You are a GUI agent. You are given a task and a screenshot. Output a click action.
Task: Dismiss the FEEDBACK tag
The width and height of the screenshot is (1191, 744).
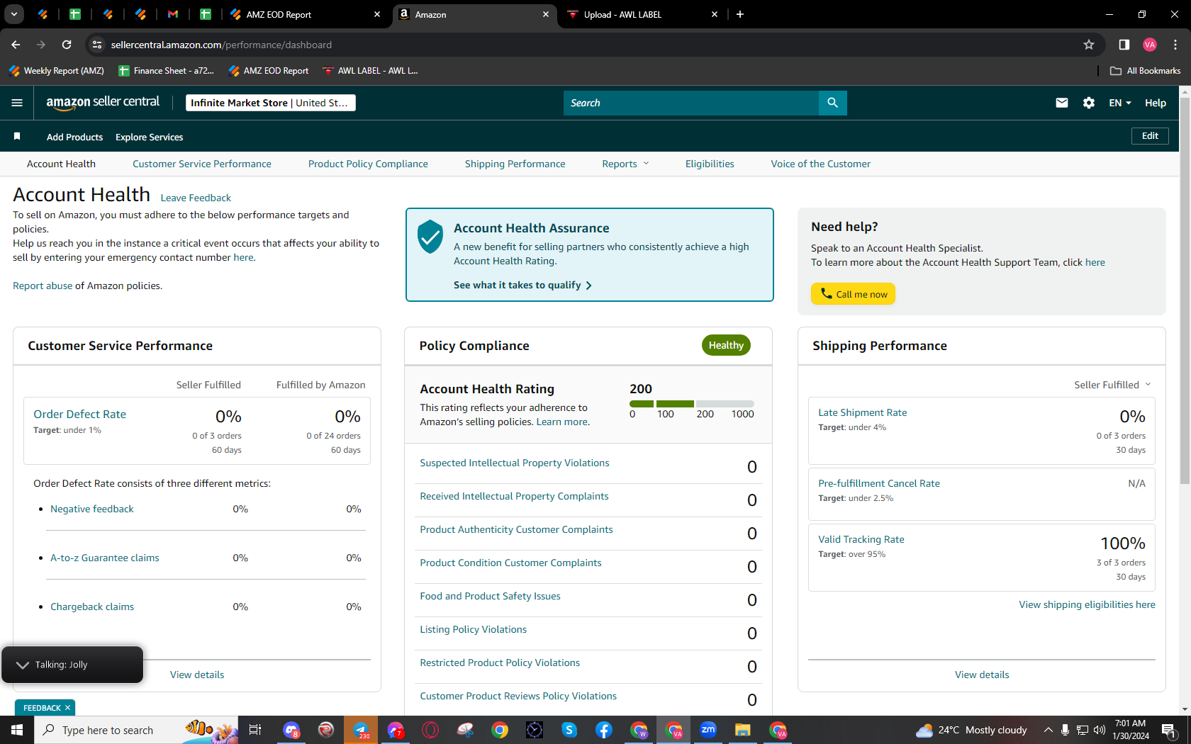click(x=68, y=708)
